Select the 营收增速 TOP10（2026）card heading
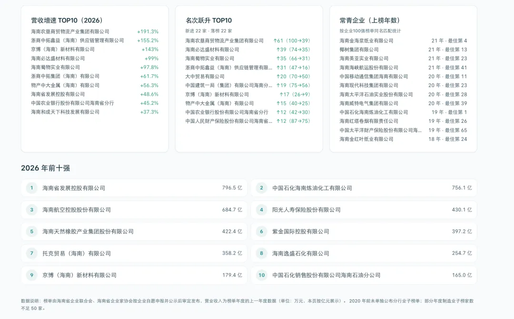Image resolution: width=514 pixels, height=319 pixels. [x=68, y=20]
